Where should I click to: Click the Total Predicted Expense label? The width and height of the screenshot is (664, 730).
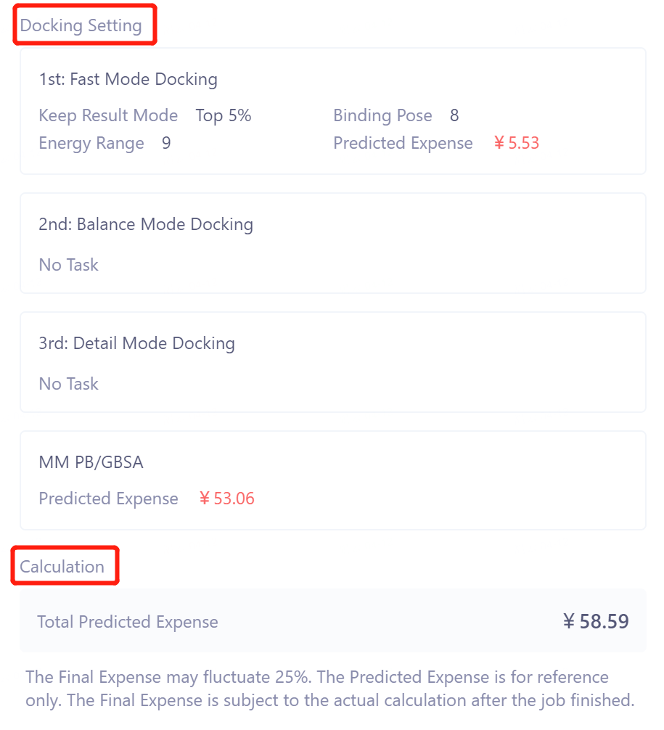[127, 622]
